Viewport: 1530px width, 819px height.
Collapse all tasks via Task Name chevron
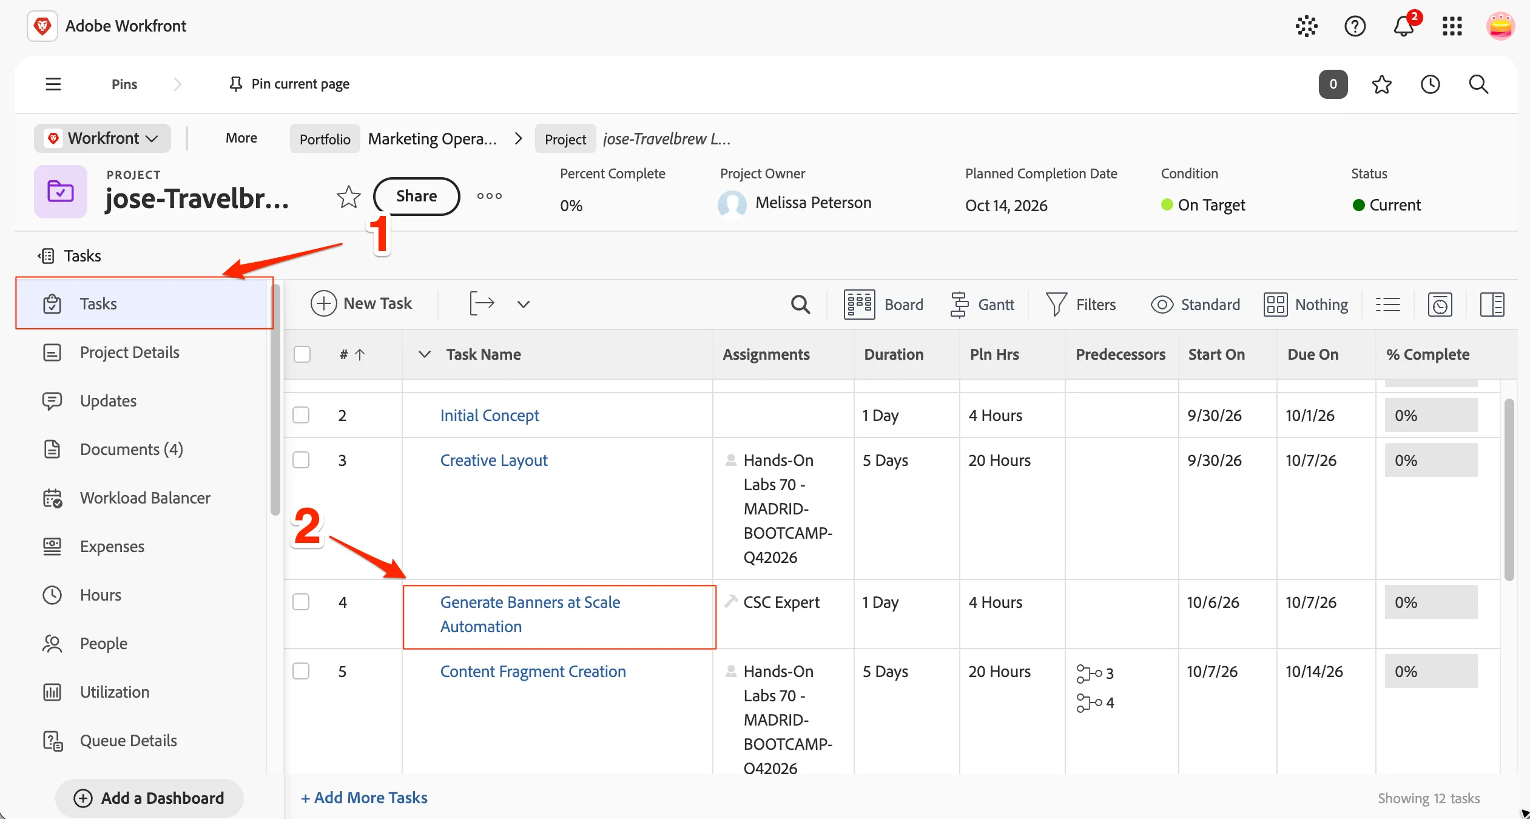pyautogui.click(x=425, y=354)
